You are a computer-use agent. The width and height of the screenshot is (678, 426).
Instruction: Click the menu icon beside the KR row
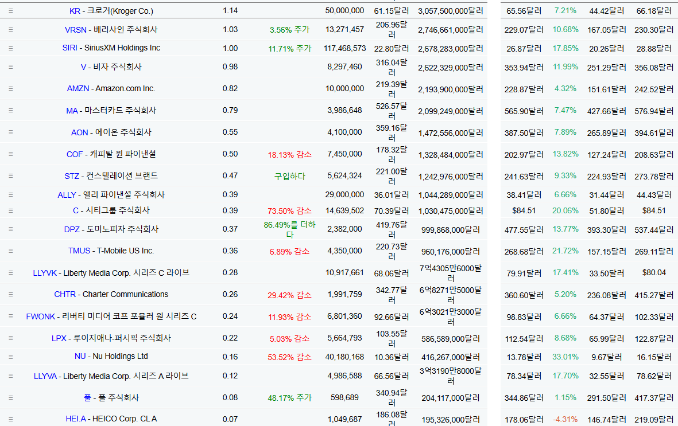11,11
